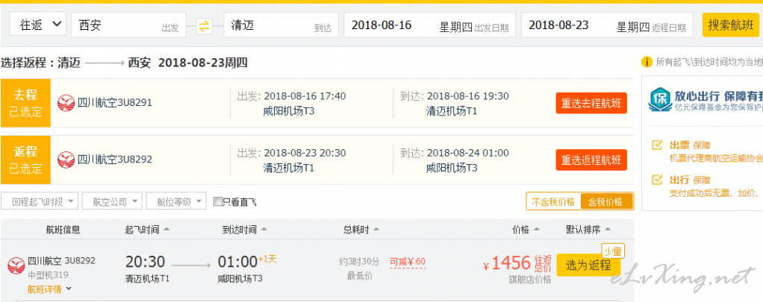Click the Sichuan Airlines logo in the return row

pos(66,160)
